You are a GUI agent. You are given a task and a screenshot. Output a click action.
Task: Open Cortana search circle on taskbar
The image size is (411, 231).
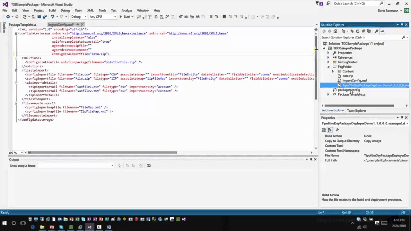pyautogui.click(x=13, y=223)
